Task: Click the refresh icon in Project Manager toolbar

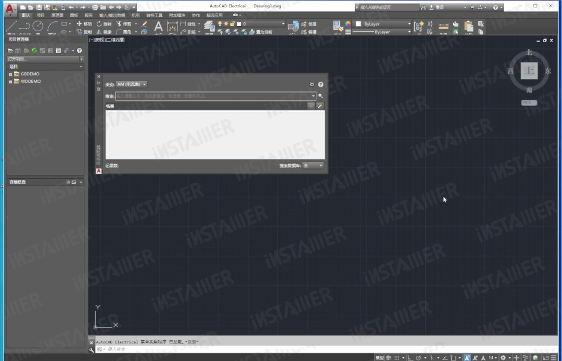Action: (34, 50)
